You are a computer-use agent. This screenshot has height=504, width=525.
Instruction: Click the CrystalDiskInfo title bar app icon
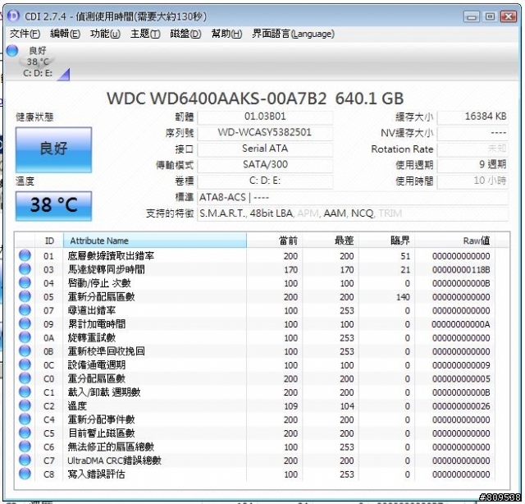[x=13, y=16]
